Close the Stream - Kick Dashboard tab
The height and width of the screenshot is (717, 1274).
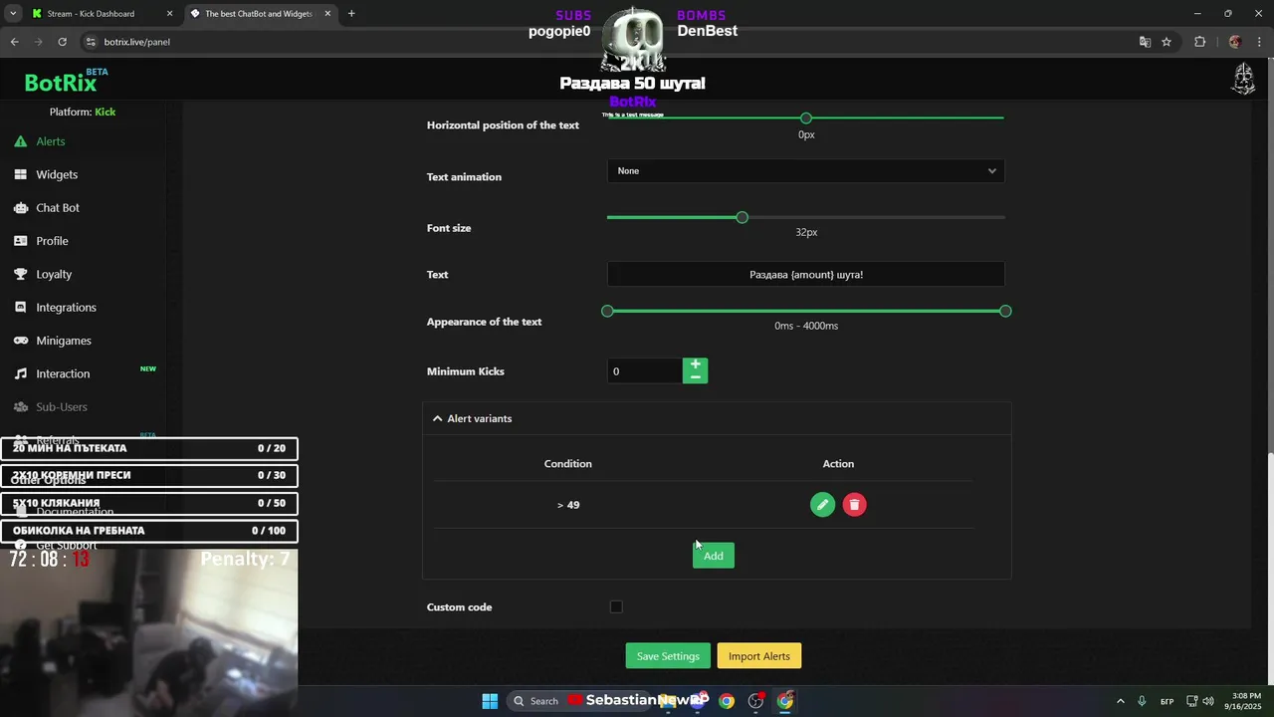[x=169, y=14]
